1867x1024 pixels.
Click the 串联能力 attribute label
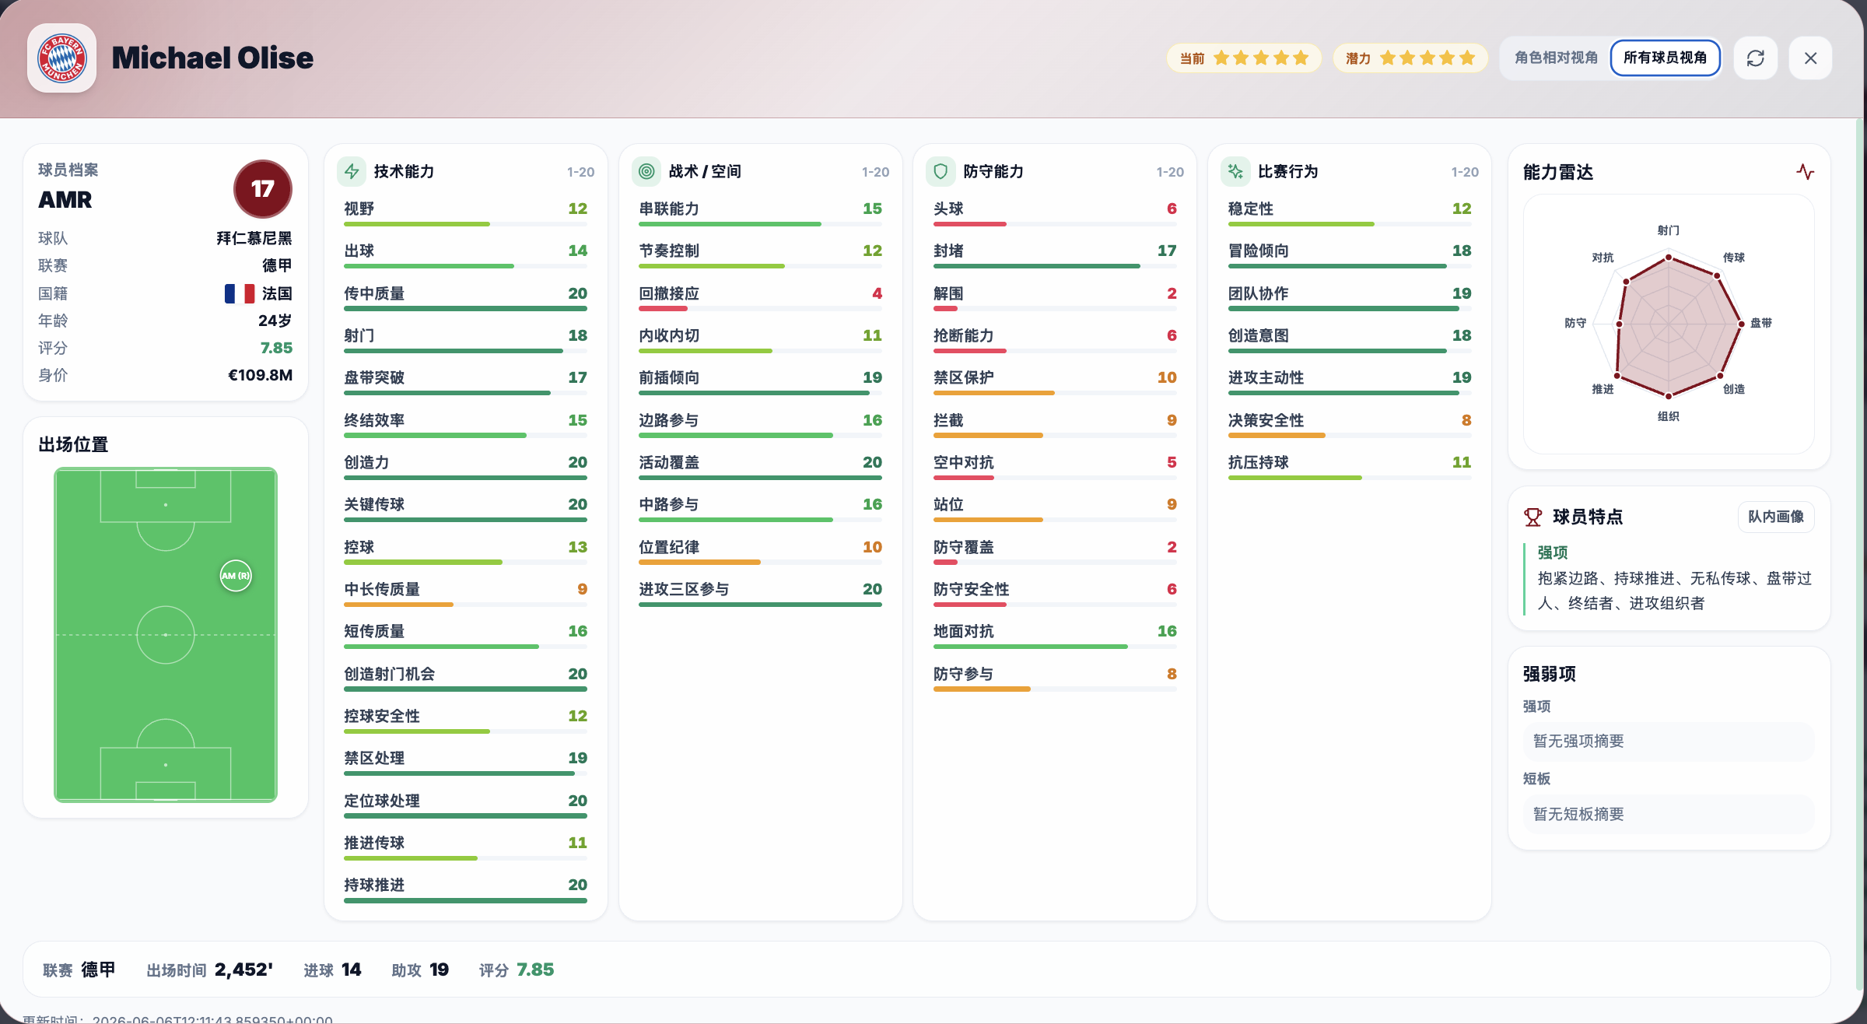click(x=669, y=209)
